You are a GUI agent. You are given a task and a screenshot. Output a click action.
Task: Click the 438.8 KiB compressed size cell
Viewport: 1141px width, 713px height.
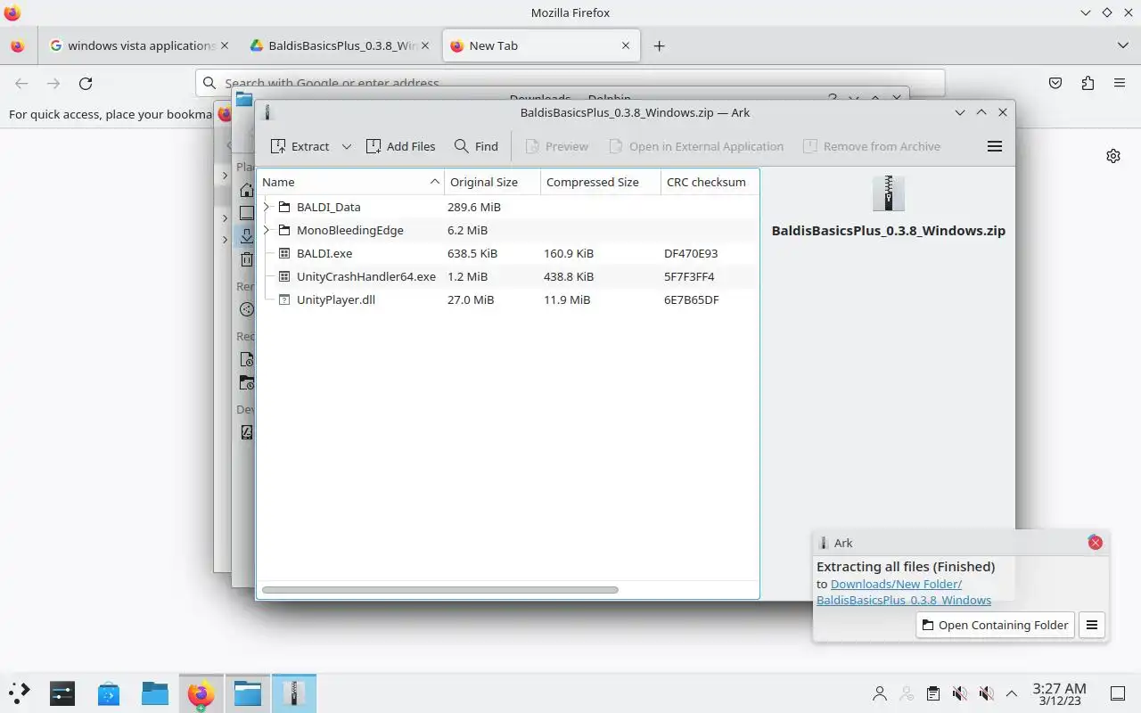pos(569,276)
